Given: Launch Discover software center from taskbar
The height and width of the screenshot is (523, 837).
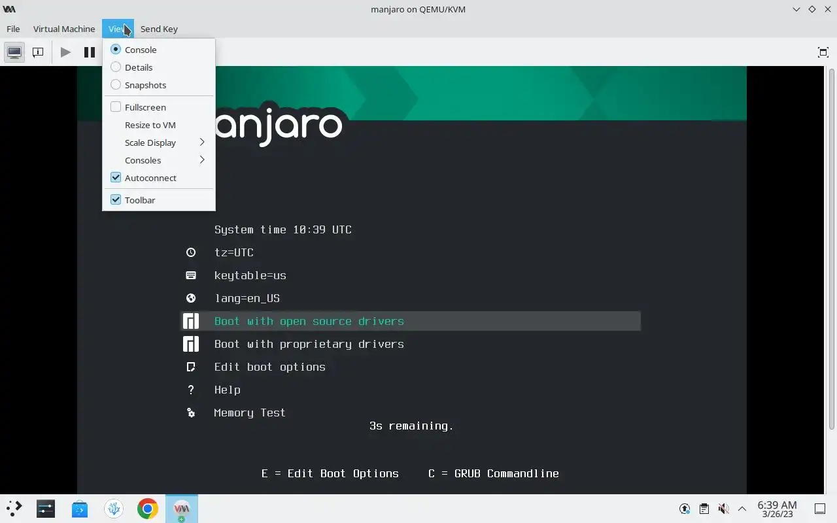Looking at the screenshot, I should pyautogui.click(x=80, y=508).
